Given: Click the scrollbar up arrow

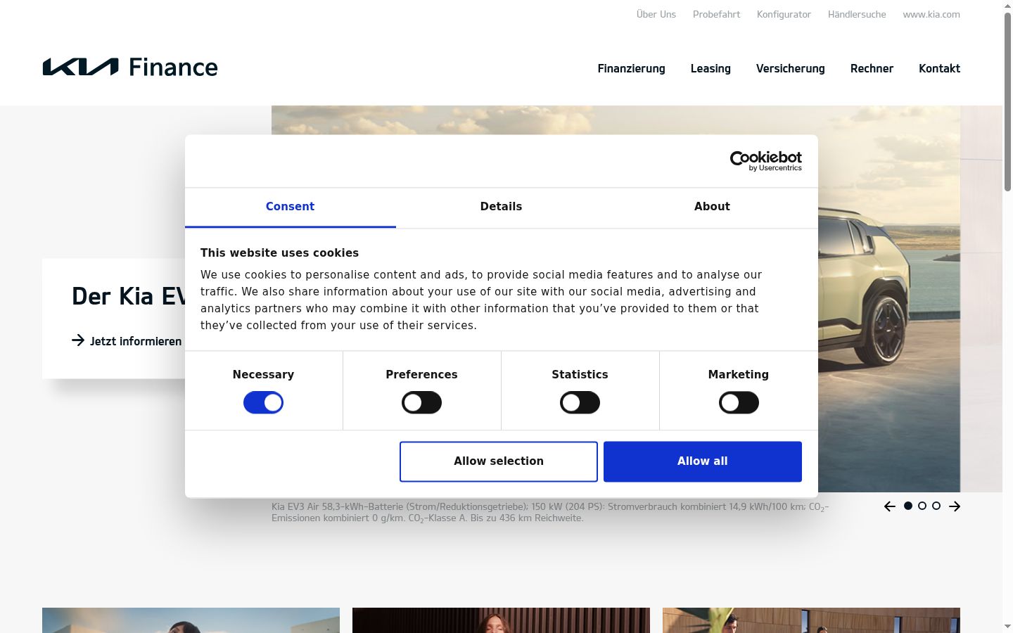Looking at the screenshot, I should (1007, 6).
